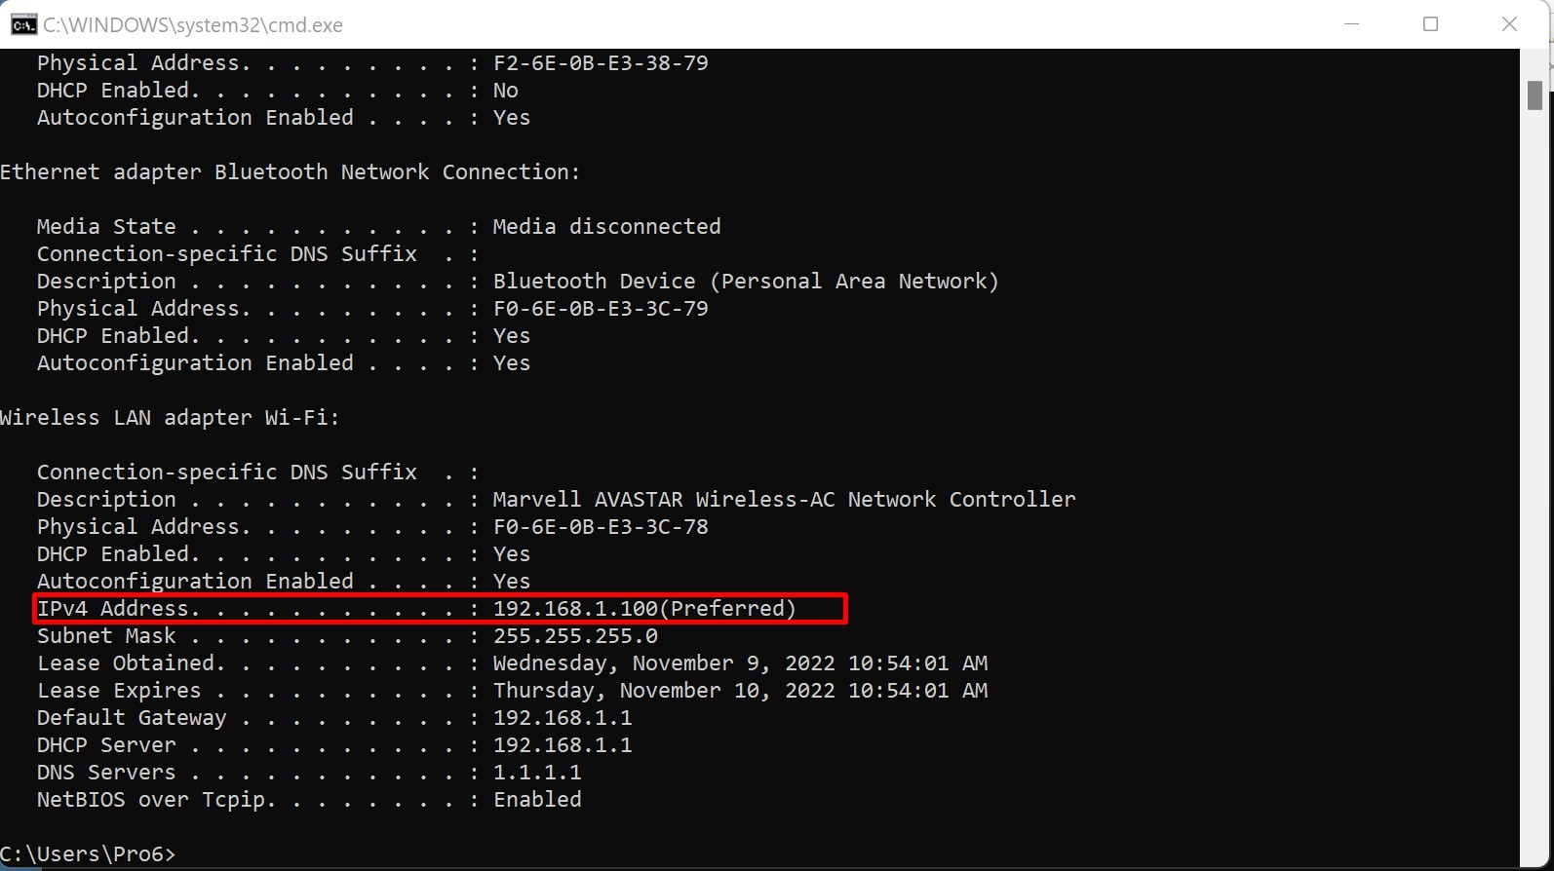
Task: Click the highlighted IPv4 address 192.168.1.100
Action: pos(575,609)
